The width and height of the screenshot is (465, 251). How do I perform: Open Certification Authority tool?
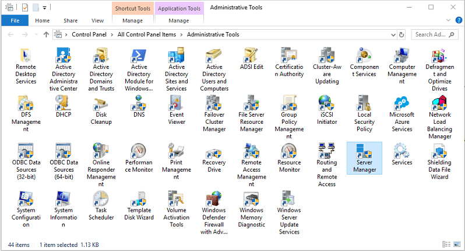289,62
